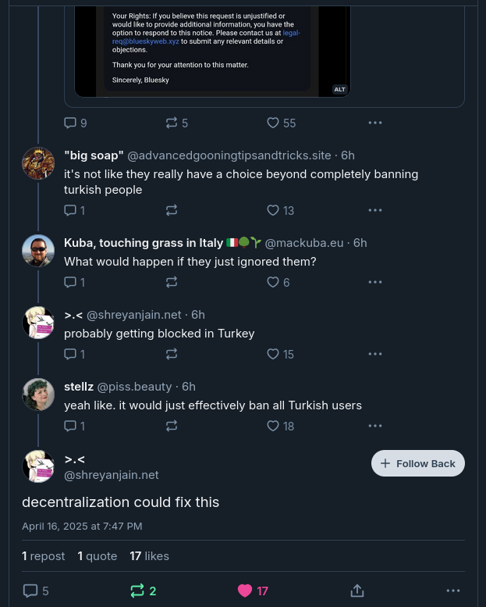Like big soap's reply with 13 likes
486x607 pixels.
point(273,210)
